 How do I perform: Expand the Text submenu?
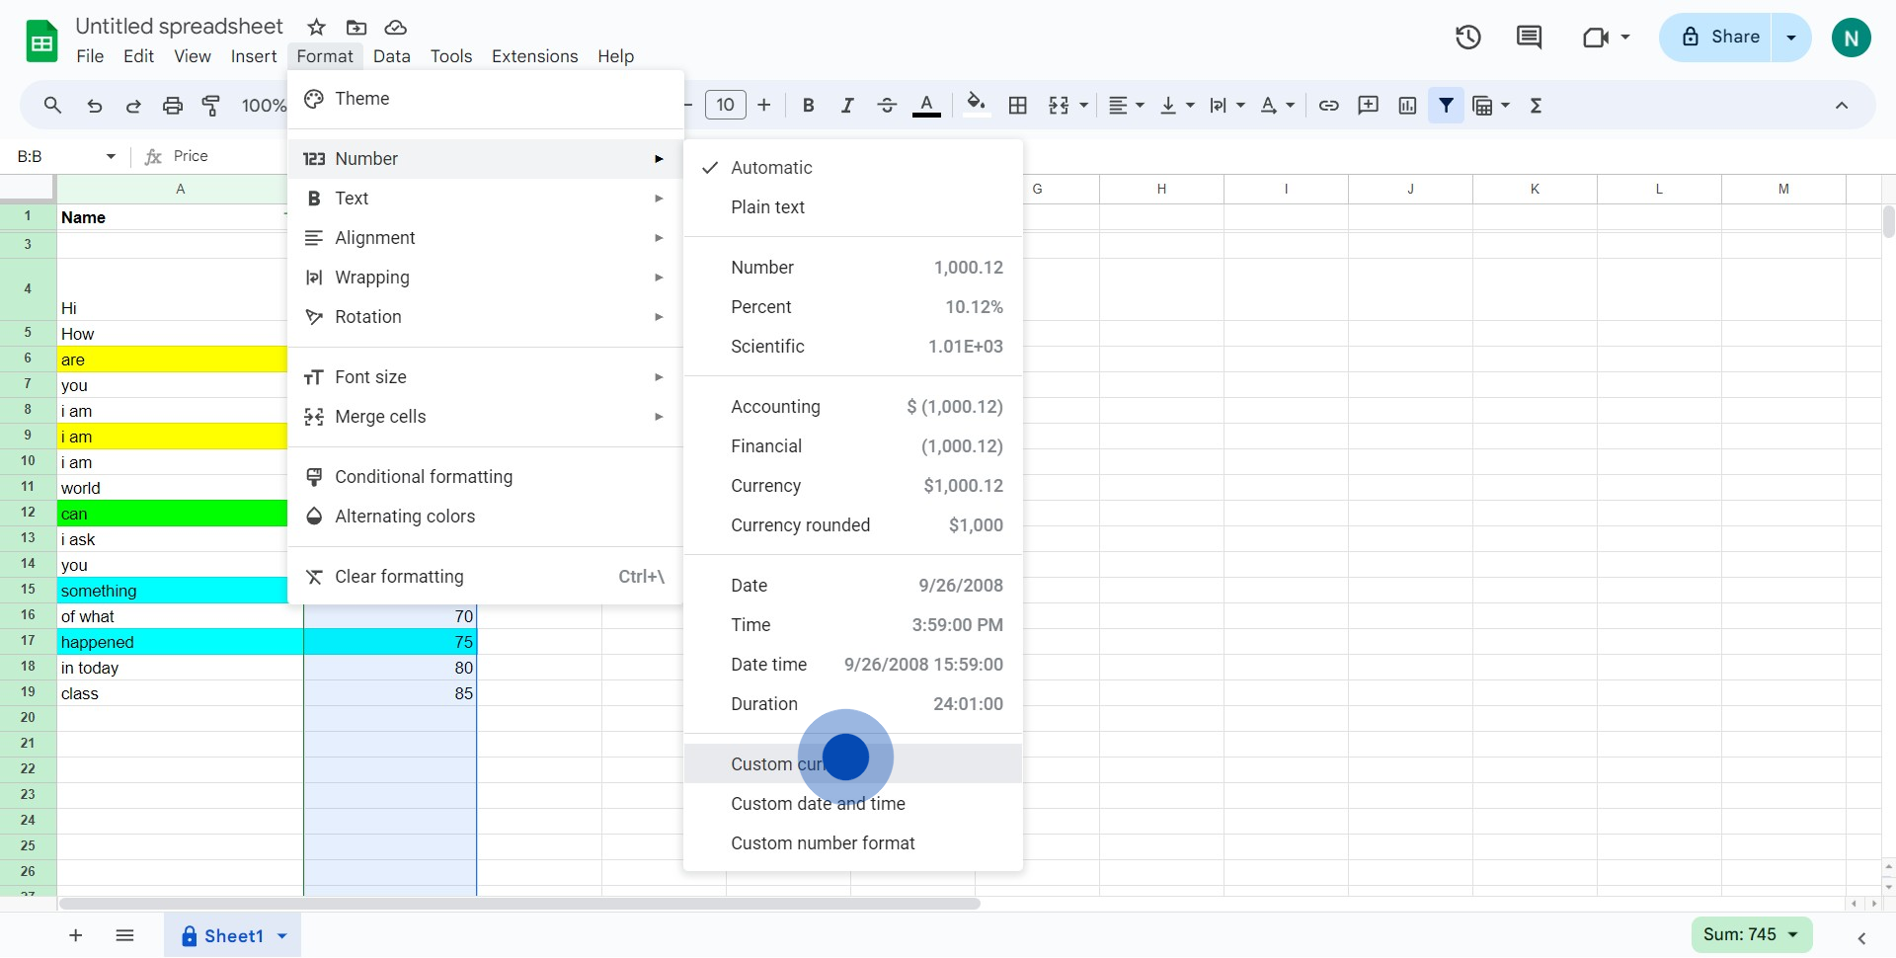click(486, 199)
